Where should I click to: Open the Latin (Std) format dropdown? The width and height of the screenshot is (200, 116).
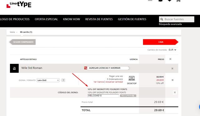[48, 80]
